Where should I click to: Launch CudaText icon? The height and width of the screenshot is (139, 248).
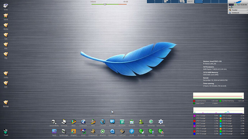tap(122, 131)
